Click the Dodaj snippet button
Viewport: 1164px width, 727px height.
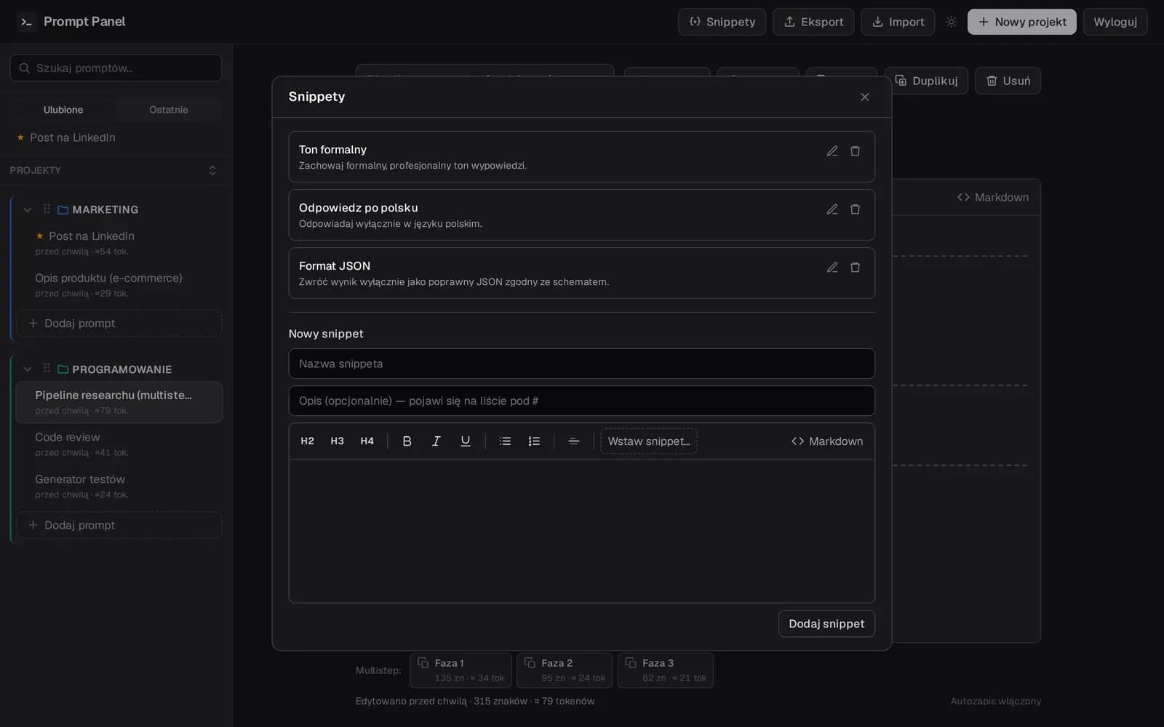(x=826, y=624)
